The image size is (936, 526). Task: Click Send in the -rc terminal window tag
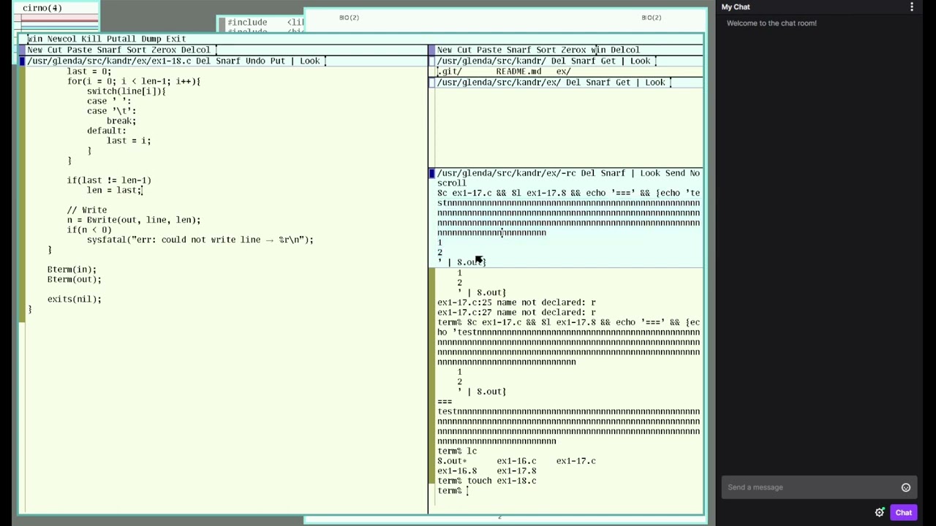coord(675,173)
